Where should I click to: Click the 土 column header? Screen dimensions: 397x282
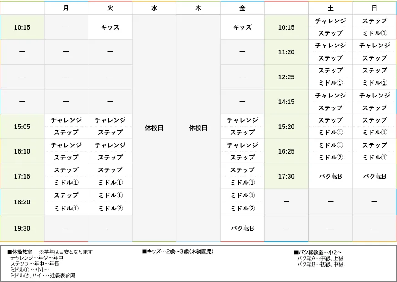pos(330,8)
